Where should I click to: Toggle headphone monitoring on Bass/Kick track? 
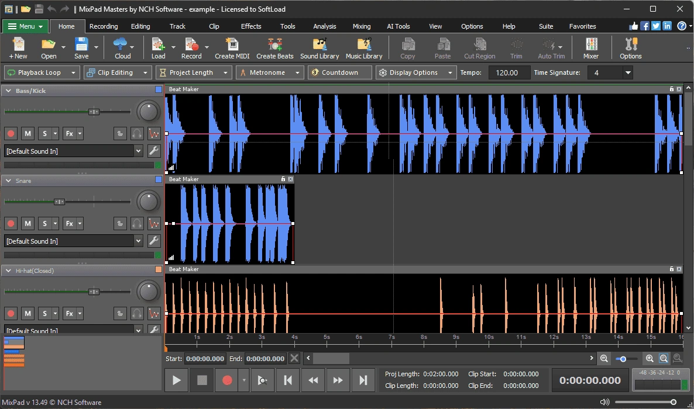pyautogui.click(x=137, y=134)
